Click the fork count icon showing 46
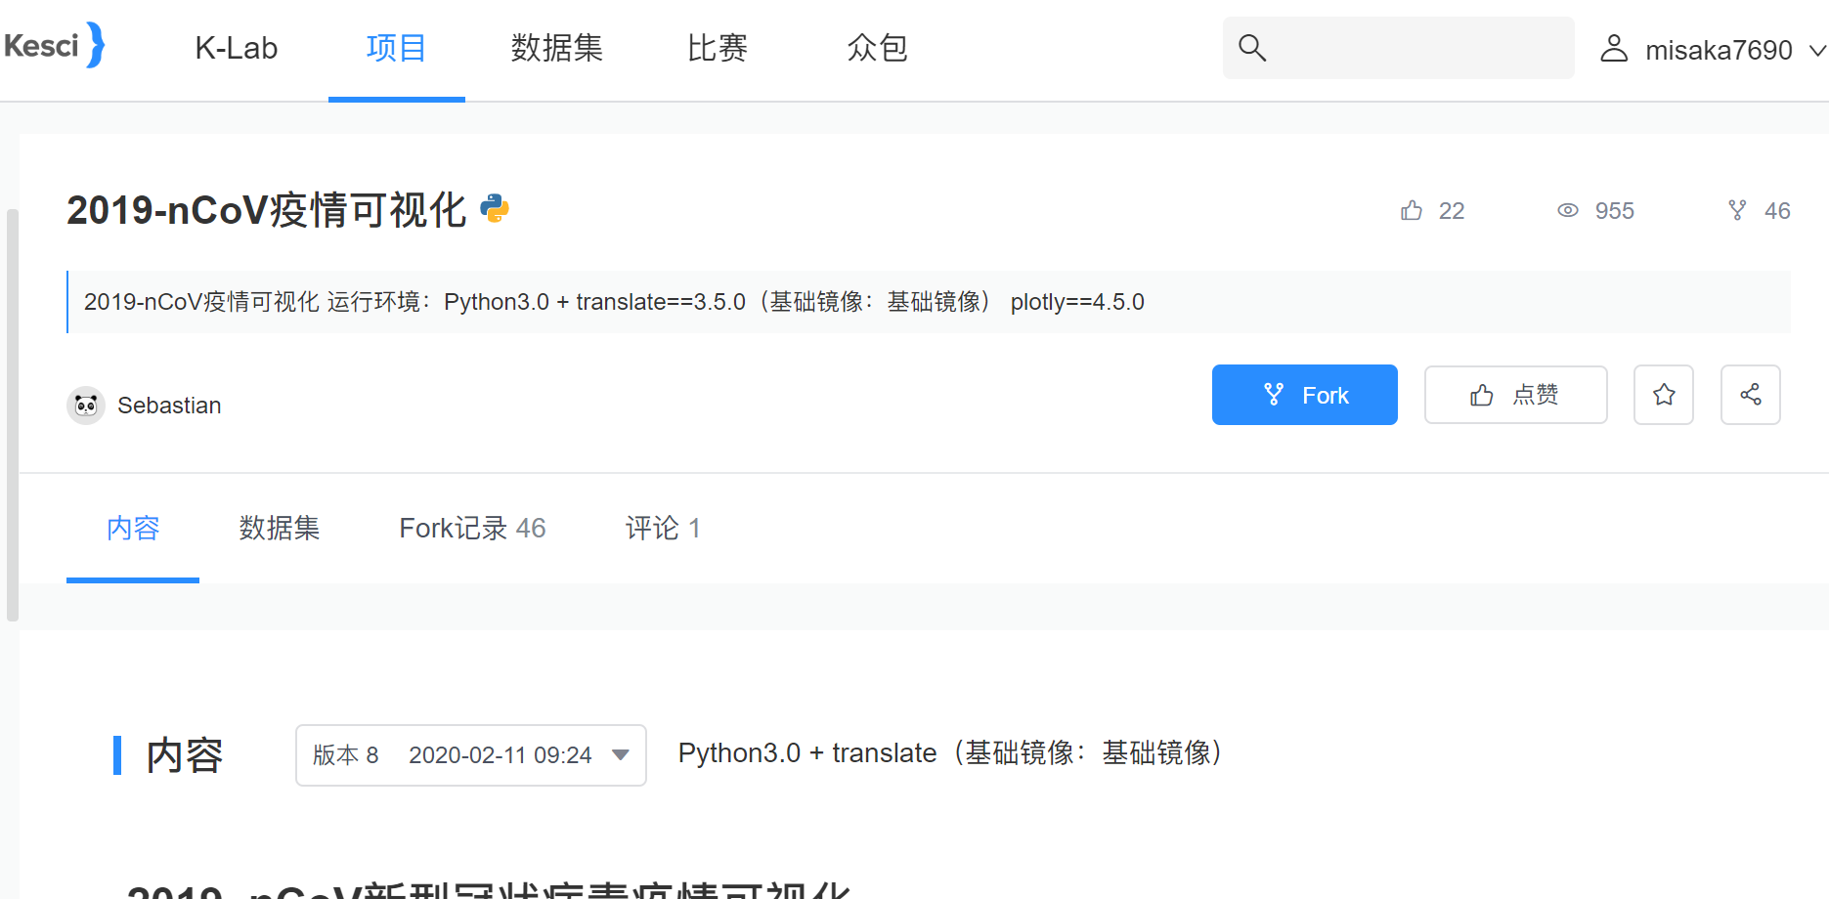 [1737, 210]
